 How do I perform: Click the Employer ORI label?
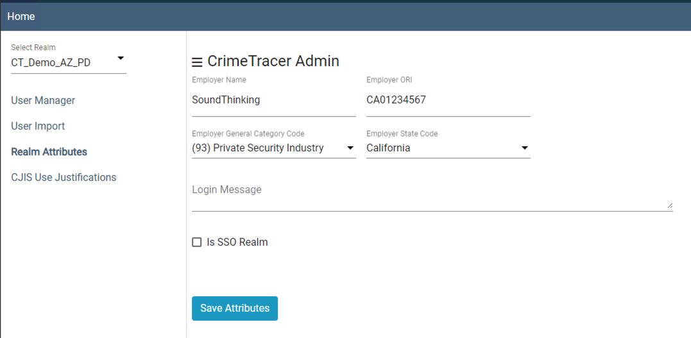pyautogui.click(x=389, y=80)
